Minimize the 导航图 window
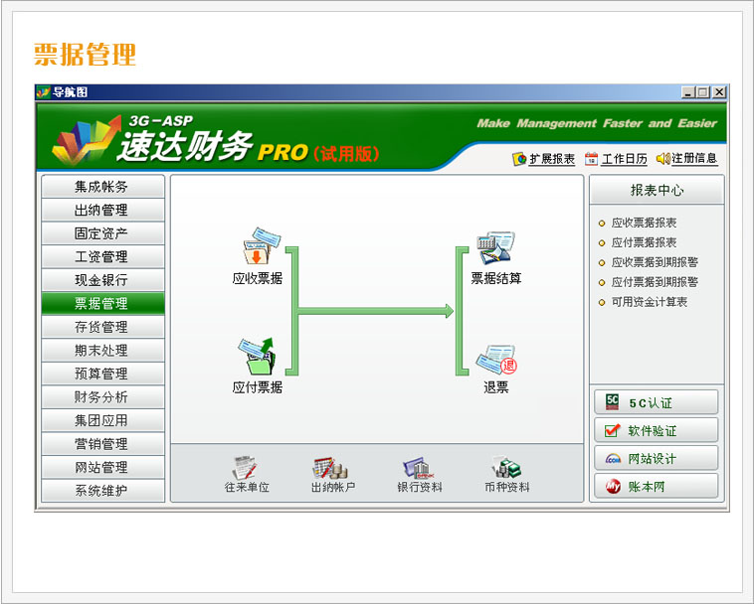 coord(688,92)
